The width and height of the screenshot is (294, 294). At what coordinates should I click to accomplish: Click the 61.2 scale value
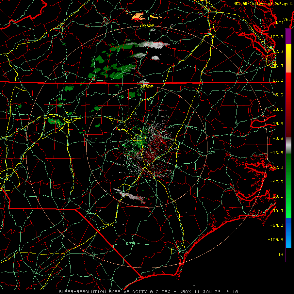click(278, 80)
